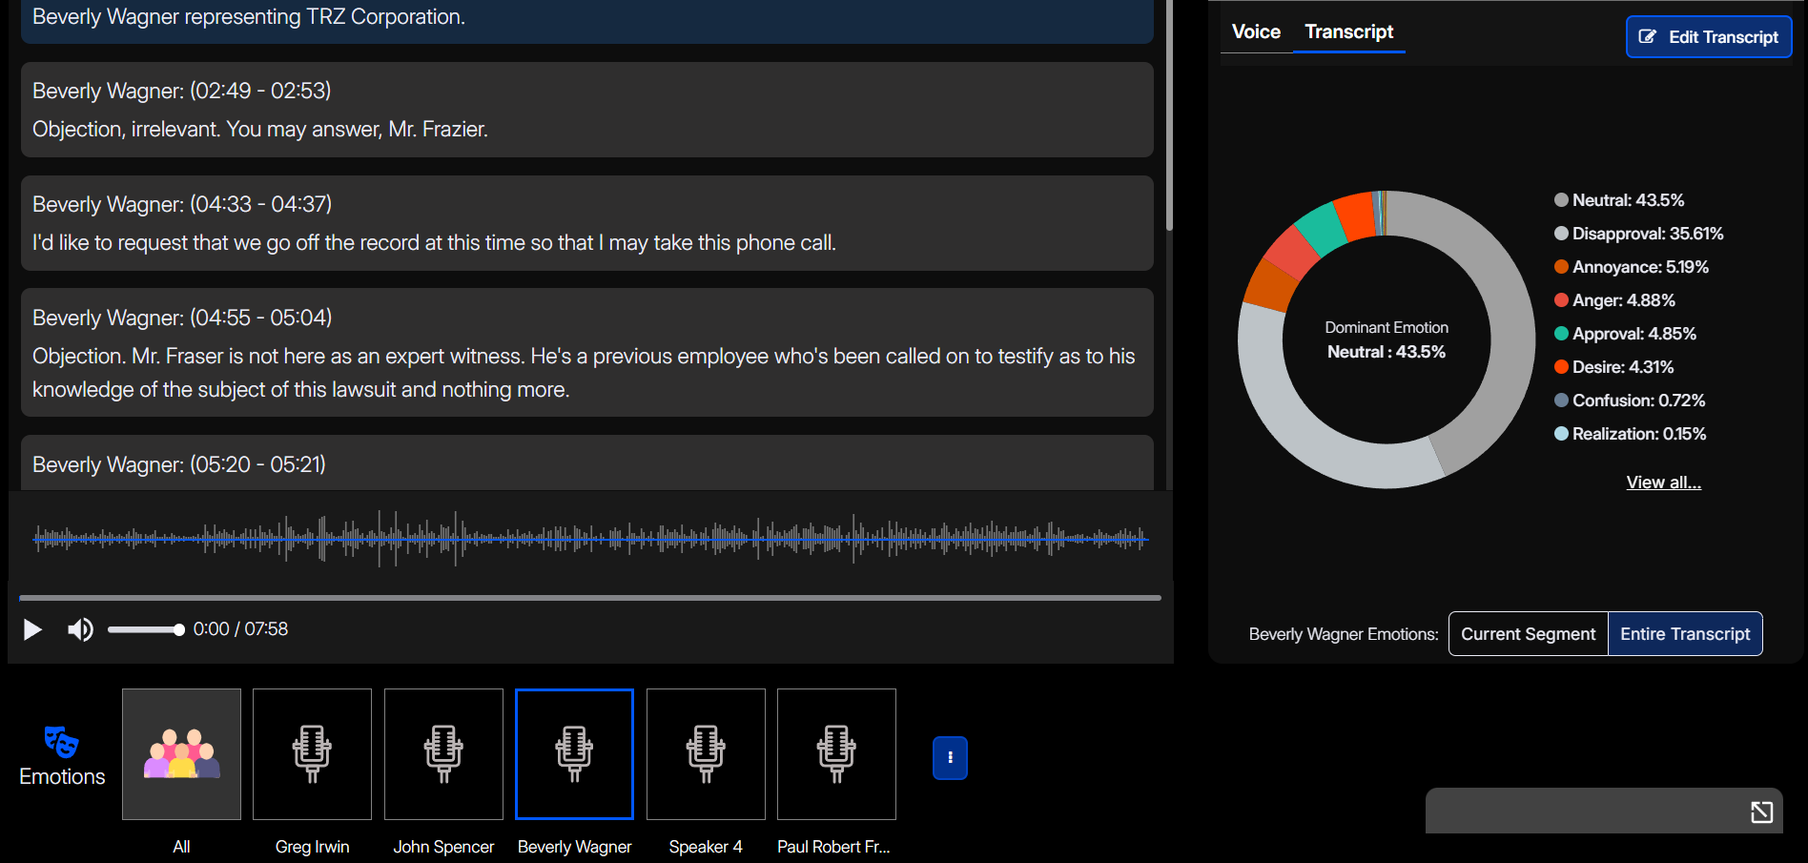
Task: Click the Emotions masks icon
Action: (x=62, y=742)
